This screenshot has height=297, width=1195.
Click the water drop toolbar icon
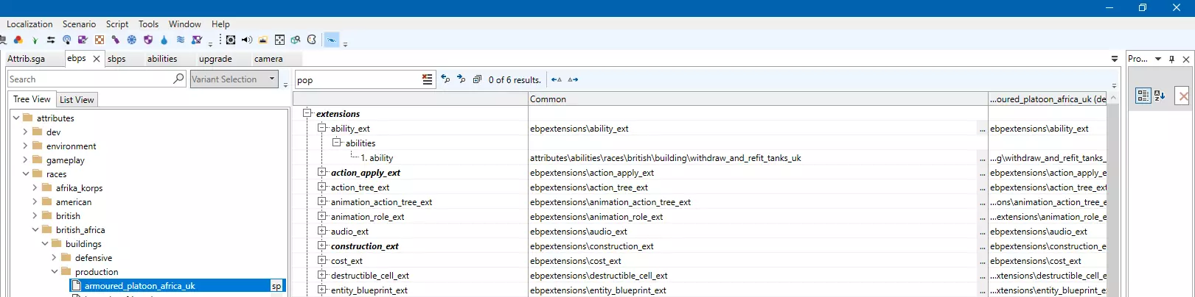click(x=164, y=40)
